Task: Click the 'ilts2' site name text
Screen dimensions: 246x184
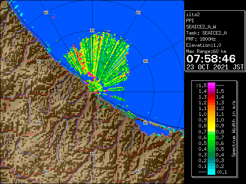Action: pos(193,15)
